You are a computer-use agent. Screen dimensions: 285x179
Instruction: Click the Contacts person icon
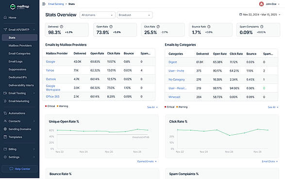click(5, 121)
